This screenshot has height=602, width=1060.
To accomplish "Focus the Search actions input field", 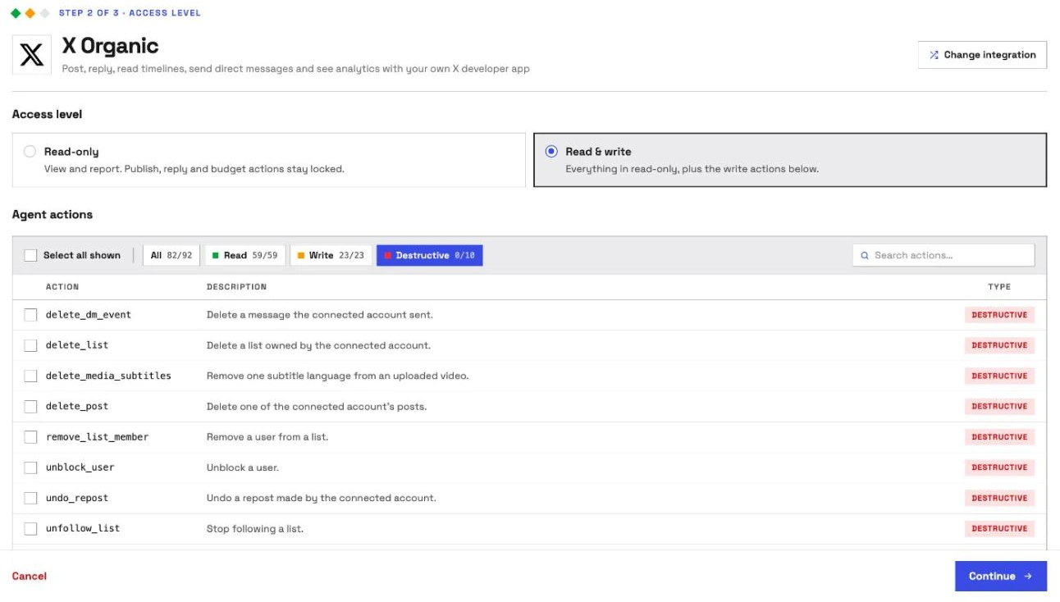I will click(x=943, y=256).
